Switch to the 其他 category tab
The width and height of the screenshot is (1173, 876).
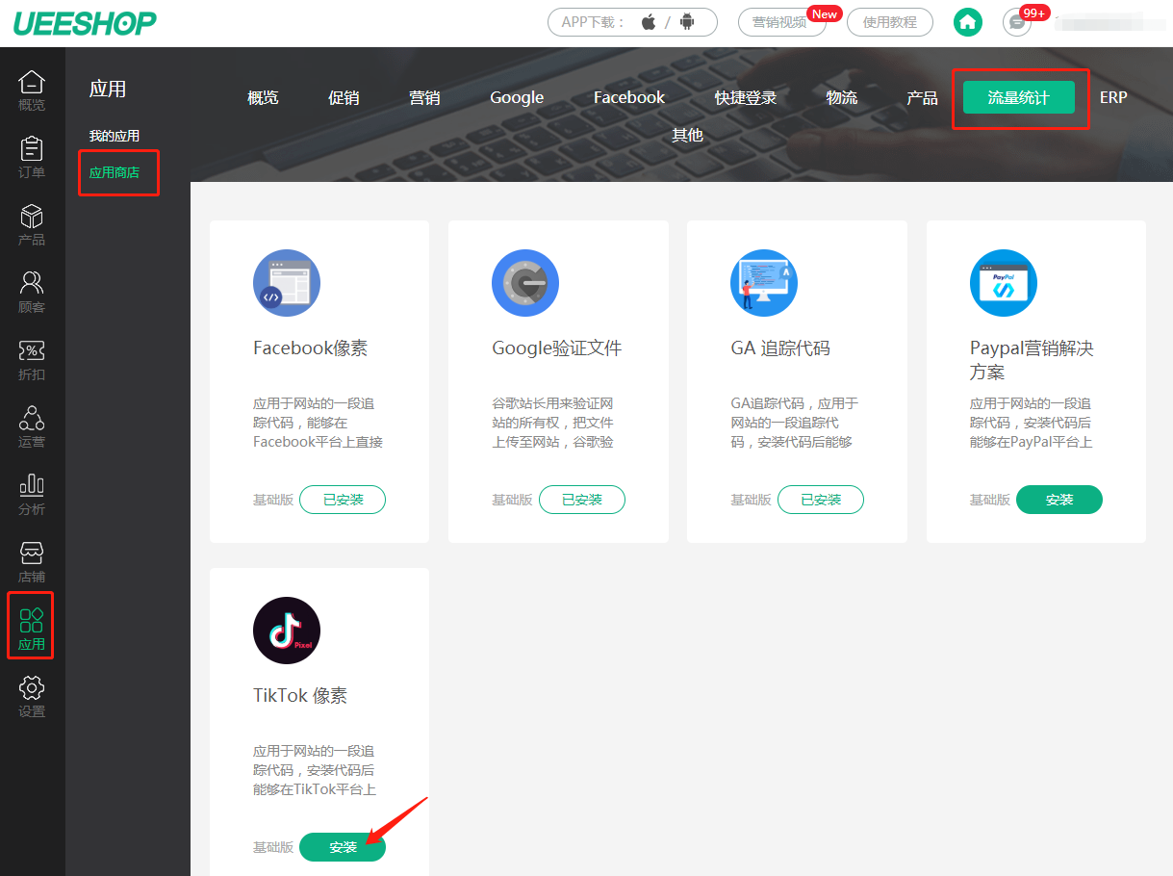point(687,136)
